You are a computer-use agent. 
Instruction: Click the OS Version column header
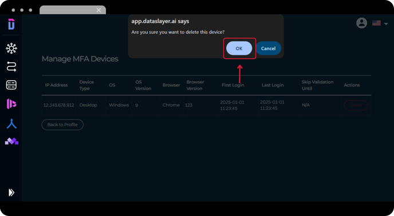pyautogui.click(x=143, y=85)
